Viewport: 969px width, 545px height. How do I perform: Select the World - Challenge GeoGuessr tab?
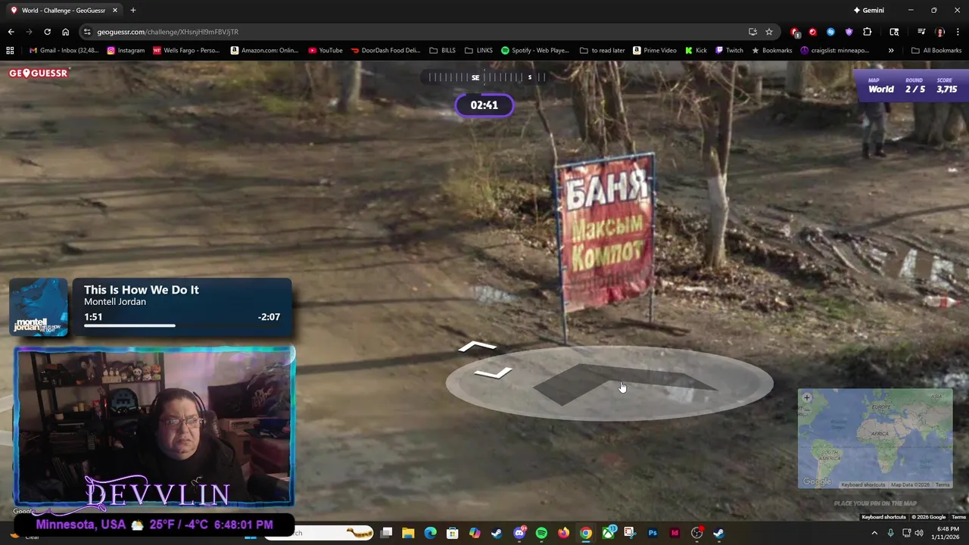[x=64, y=11]
